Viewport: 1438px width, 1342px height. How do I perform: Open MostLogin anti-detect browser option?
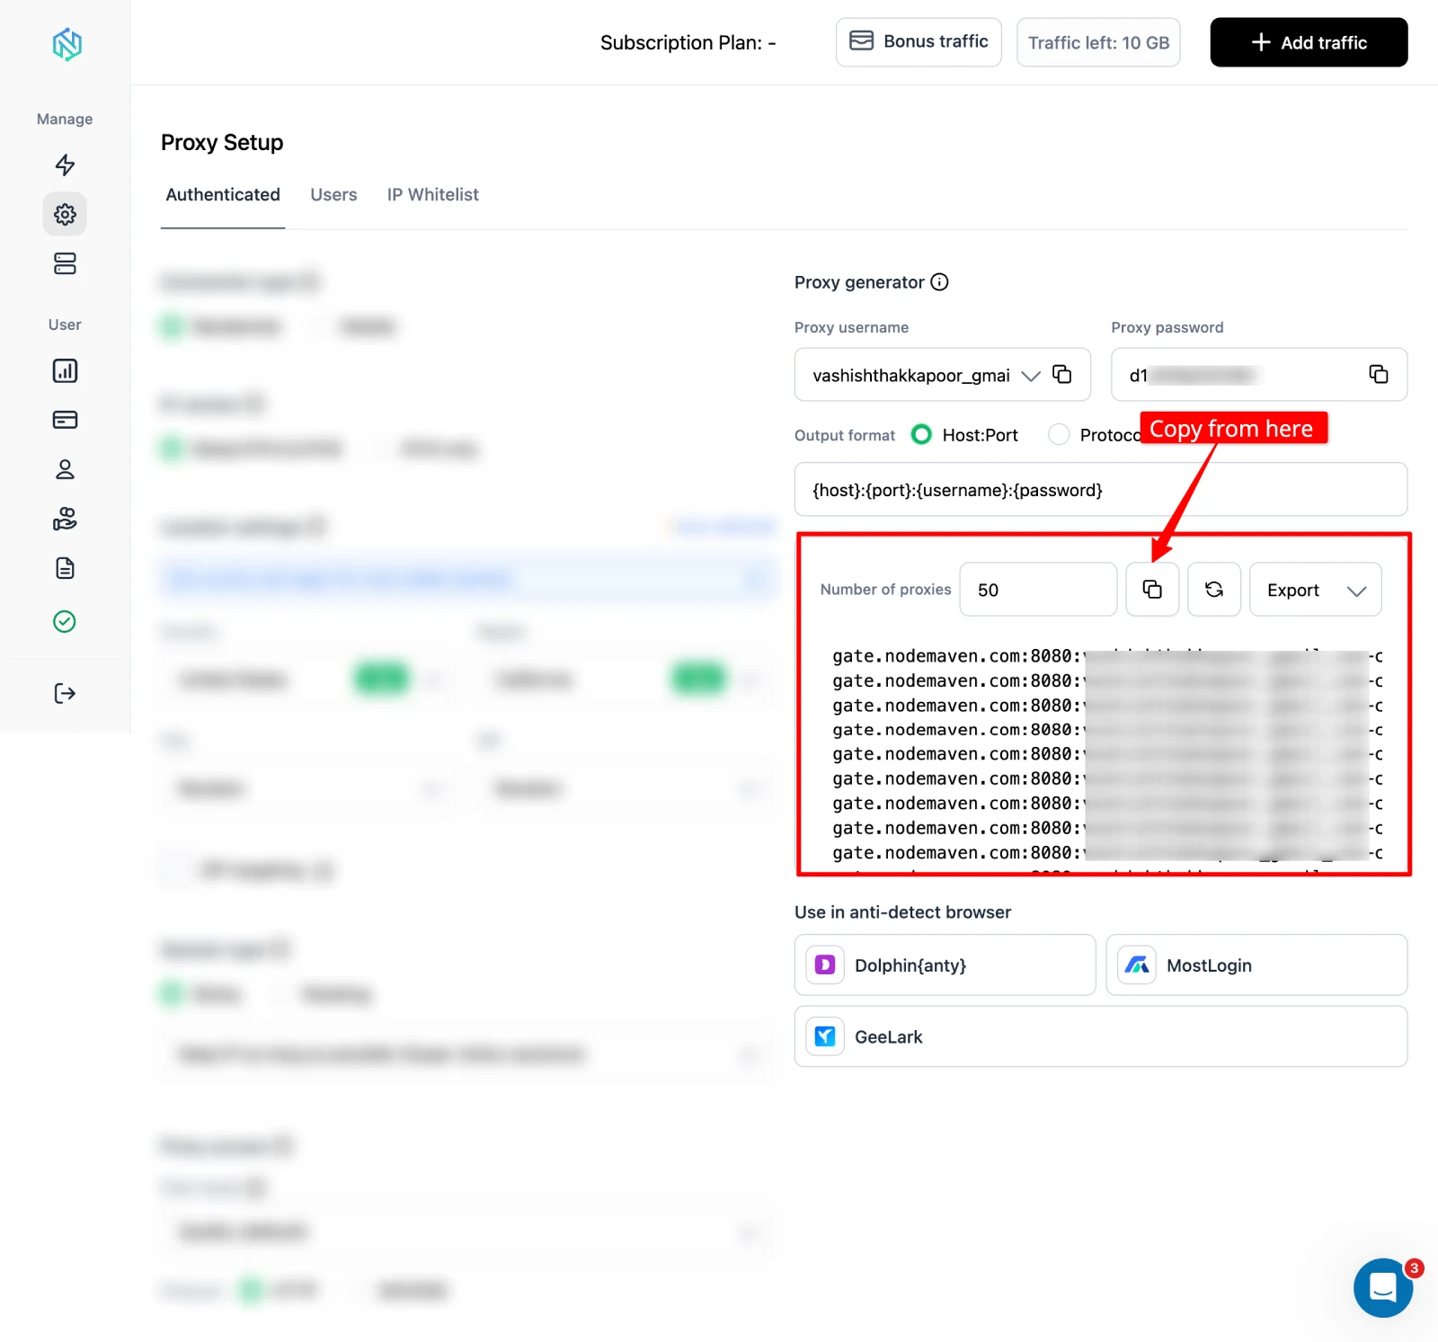pos(1256,965)
